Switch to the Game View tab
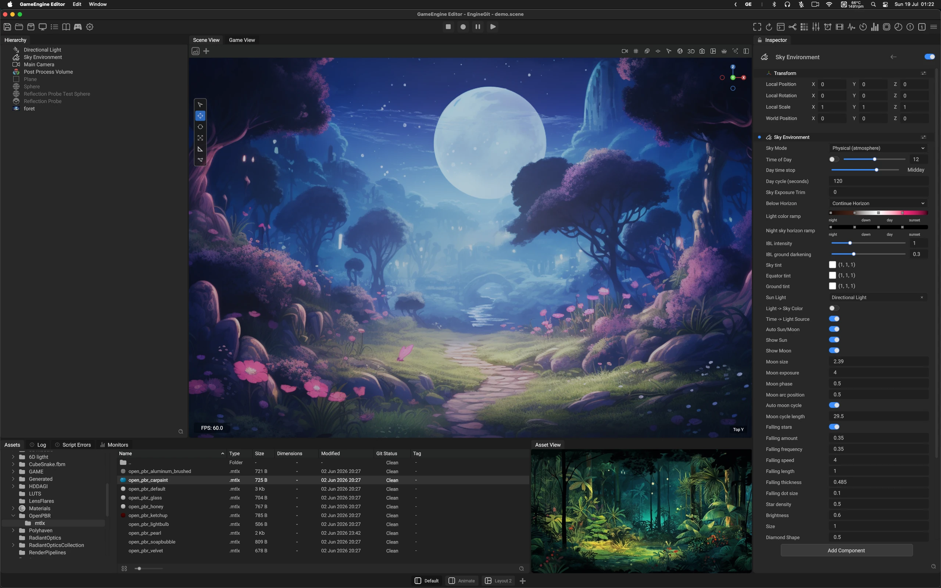 (242, 40)
